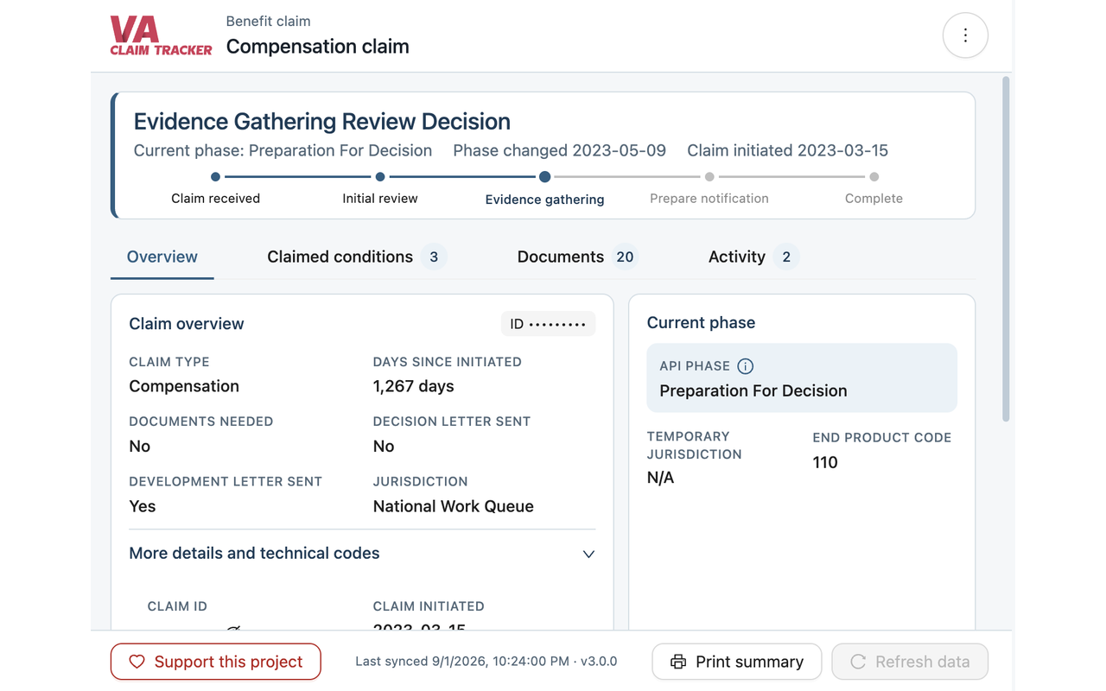
Task: Click the Claim received progress dot
Action: (215, 177)
